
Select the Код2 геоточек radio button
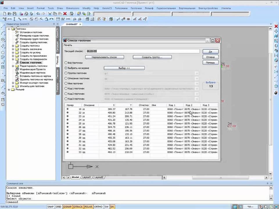click(66, 94)
